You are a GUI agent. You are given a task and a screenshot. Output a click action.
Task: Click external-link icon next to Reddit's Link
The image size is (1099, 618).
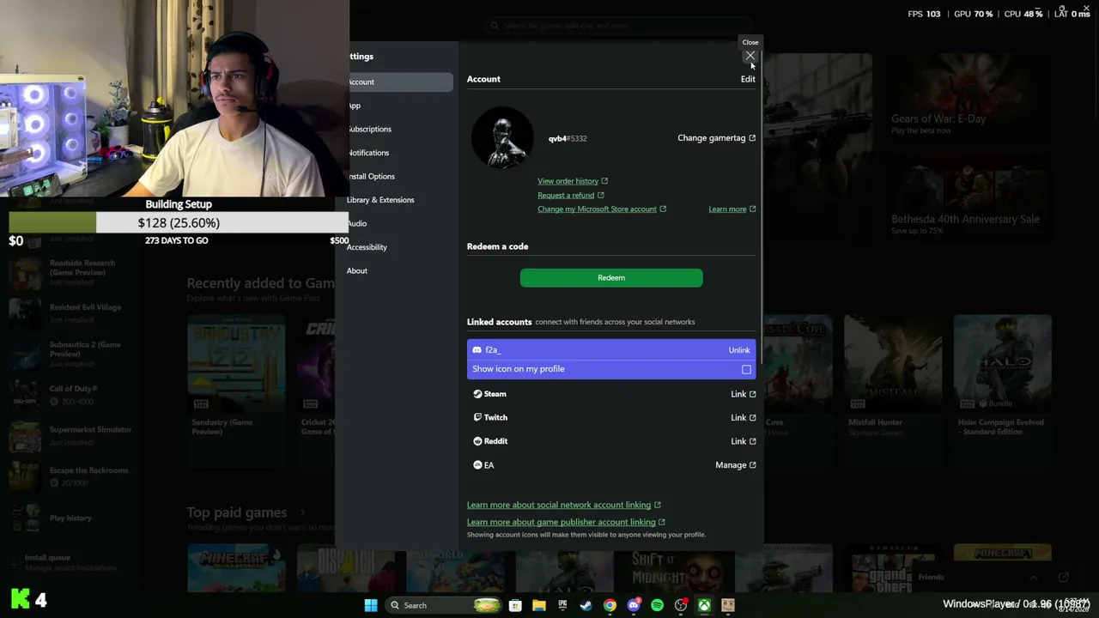point(752,441)
